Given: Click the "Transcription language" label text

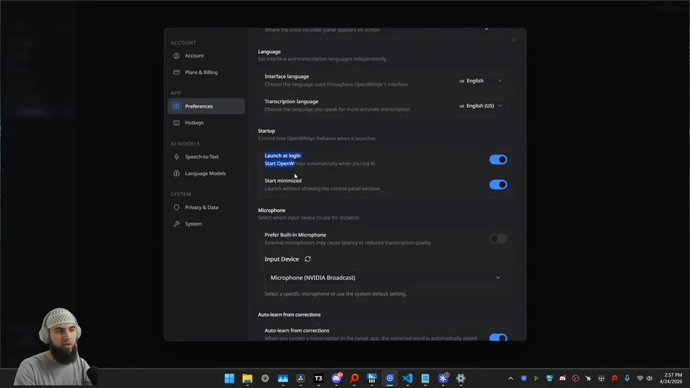Looking at the screenshot, I should (291, 102).
